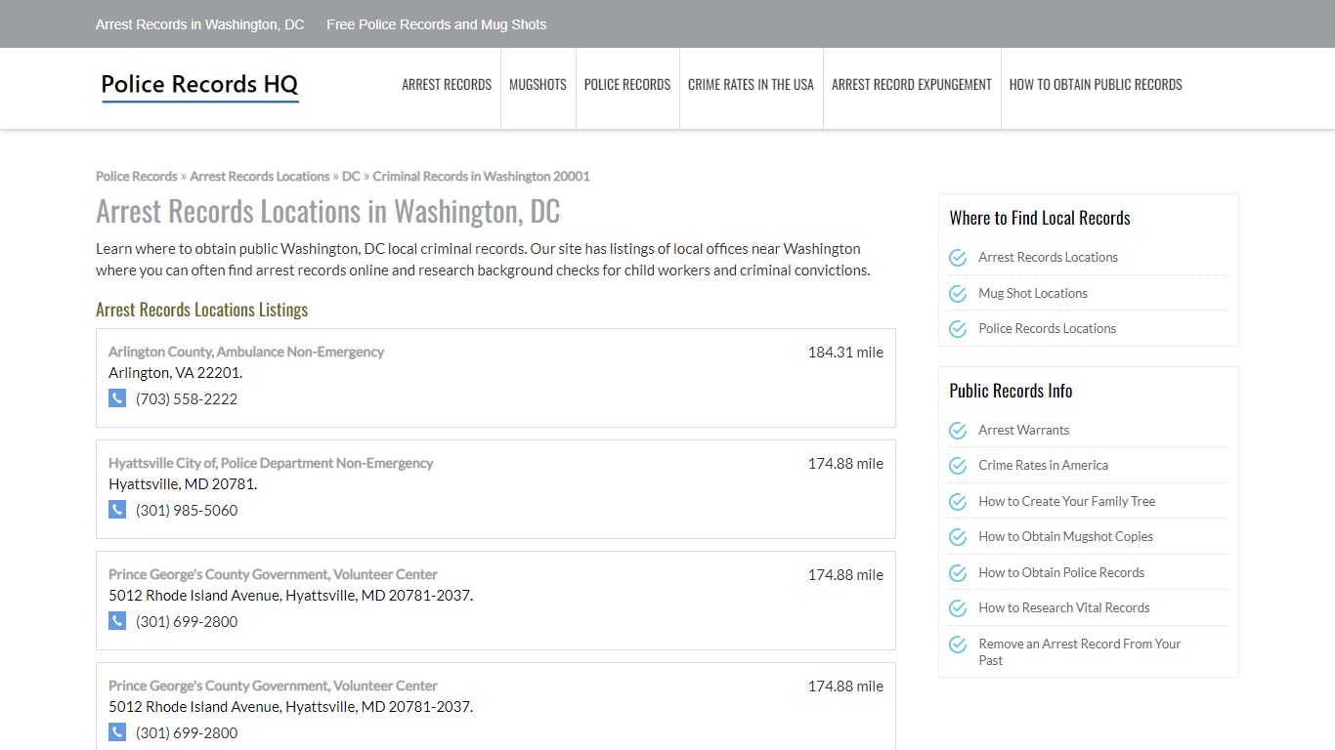The image size is (1335, 750).
Task: Open the Police Records HQ logo home link
Action: pos(199,86)
